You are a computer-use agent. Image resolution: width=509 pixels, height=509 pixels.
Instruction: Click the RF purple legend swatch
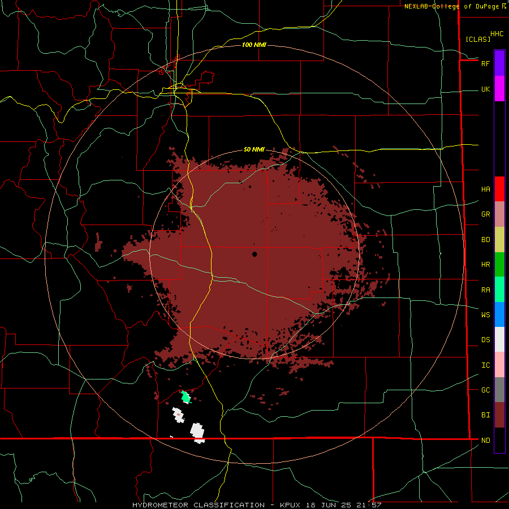click(x=499, y=63)
